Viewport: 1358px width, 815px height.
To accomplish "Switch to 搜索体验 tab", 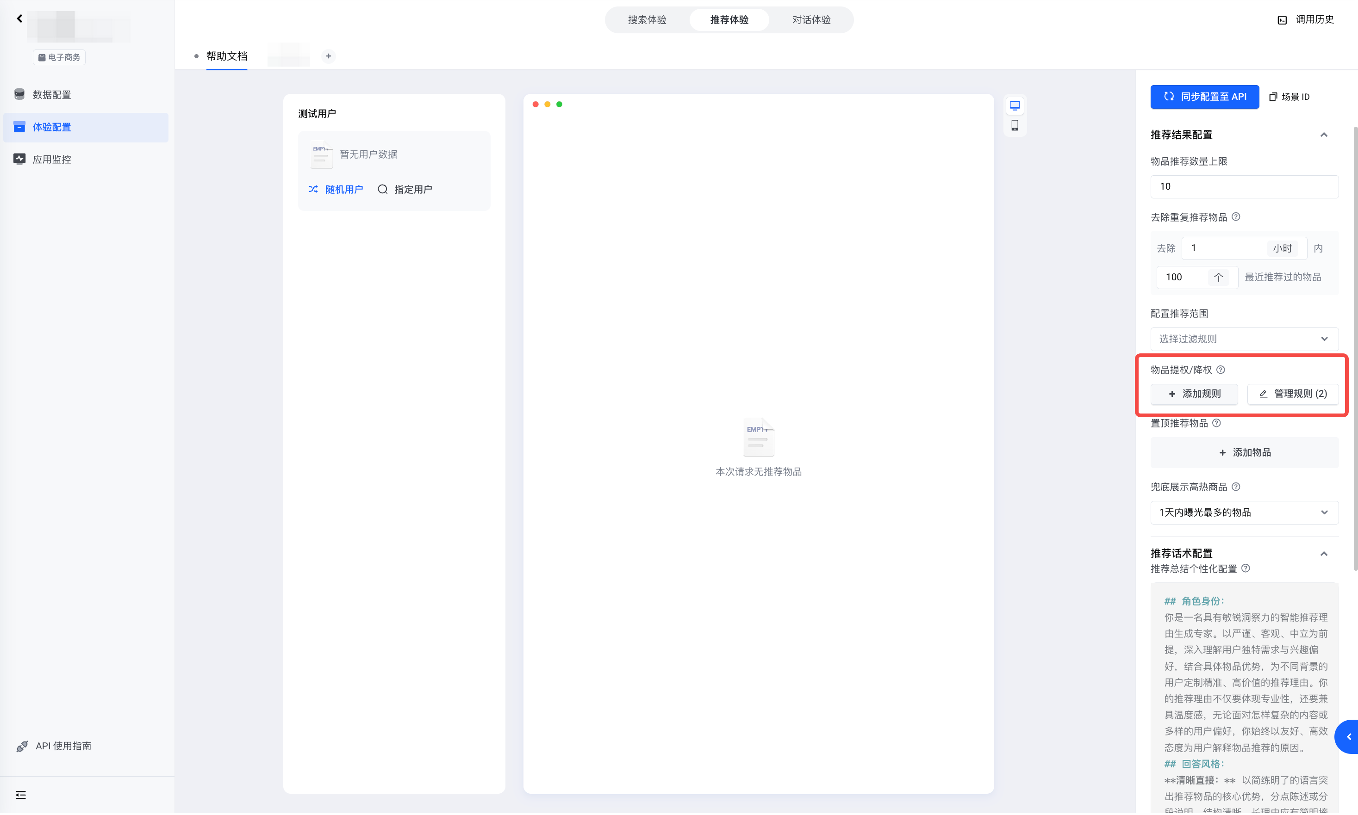I will 647,20.
